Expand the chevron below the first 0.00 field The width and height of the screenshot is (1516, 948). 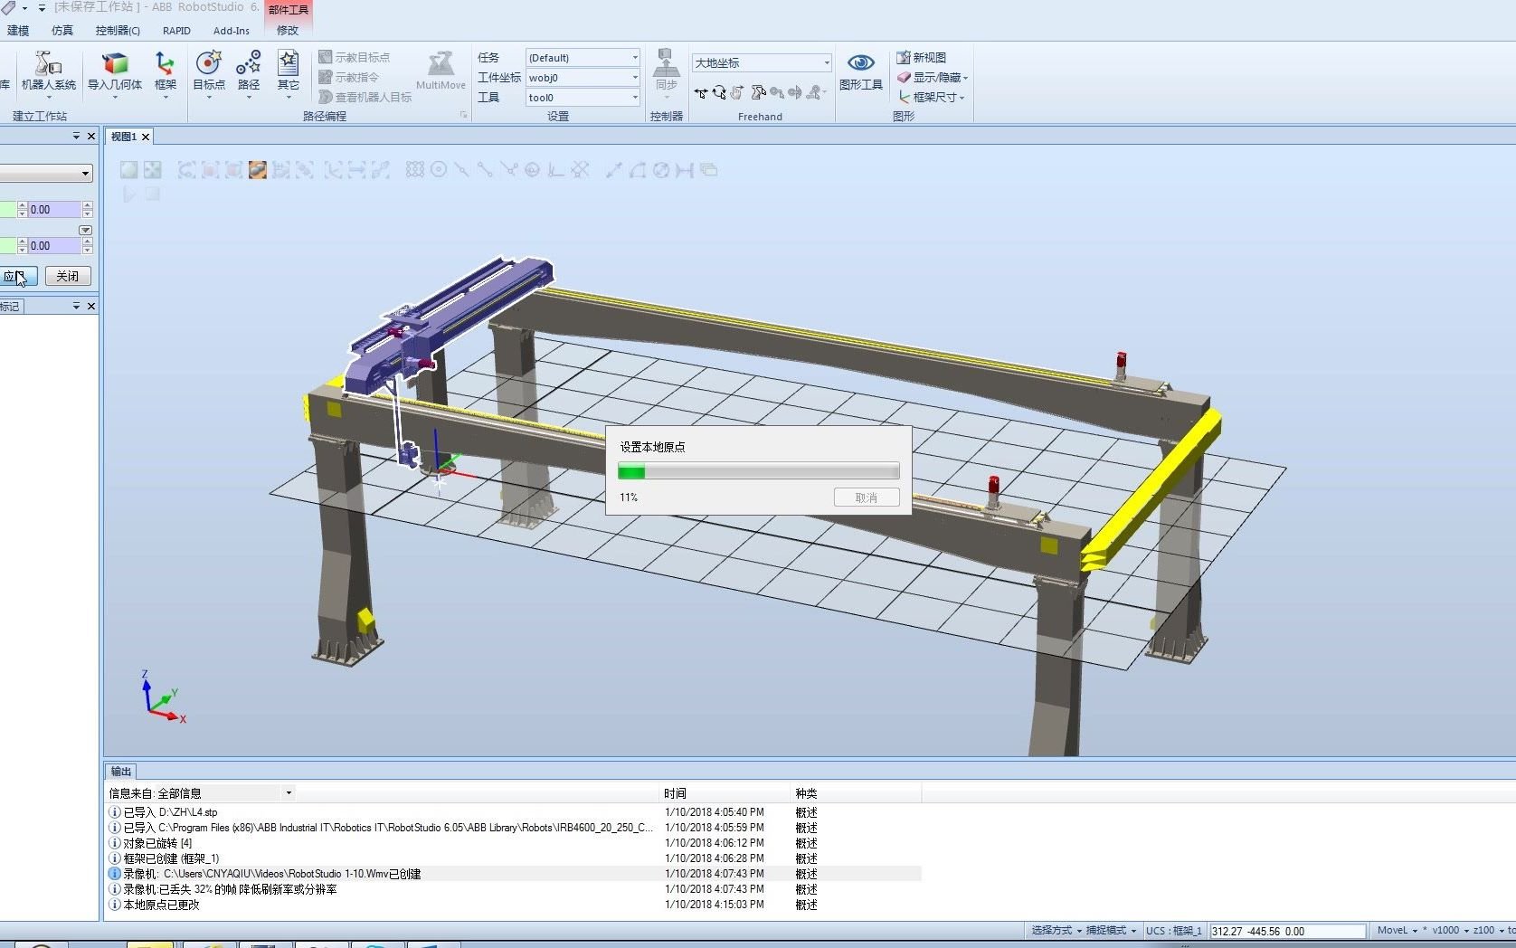pyautogui.click(x=85, y=230)
